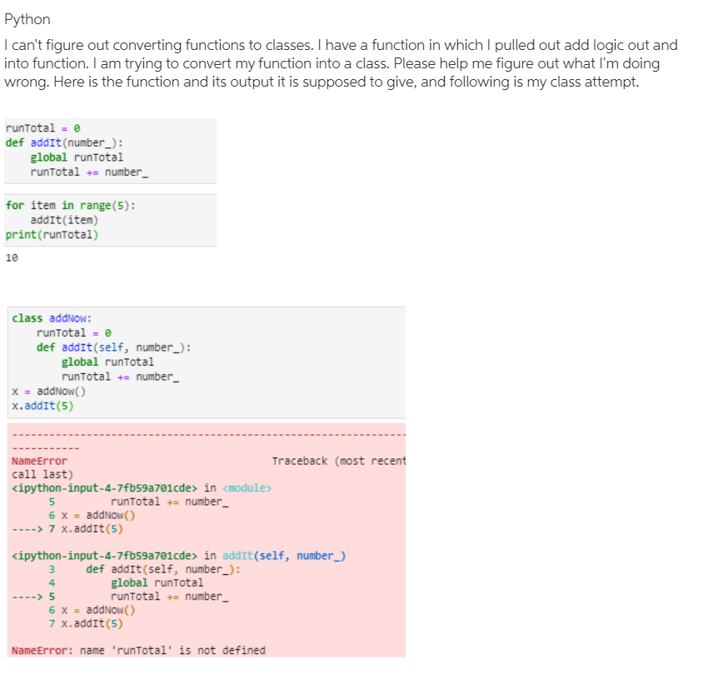Click 'print(runTotal)' line
The height and width of the screenshot is (674, 728).
click(x=52, y=235)
